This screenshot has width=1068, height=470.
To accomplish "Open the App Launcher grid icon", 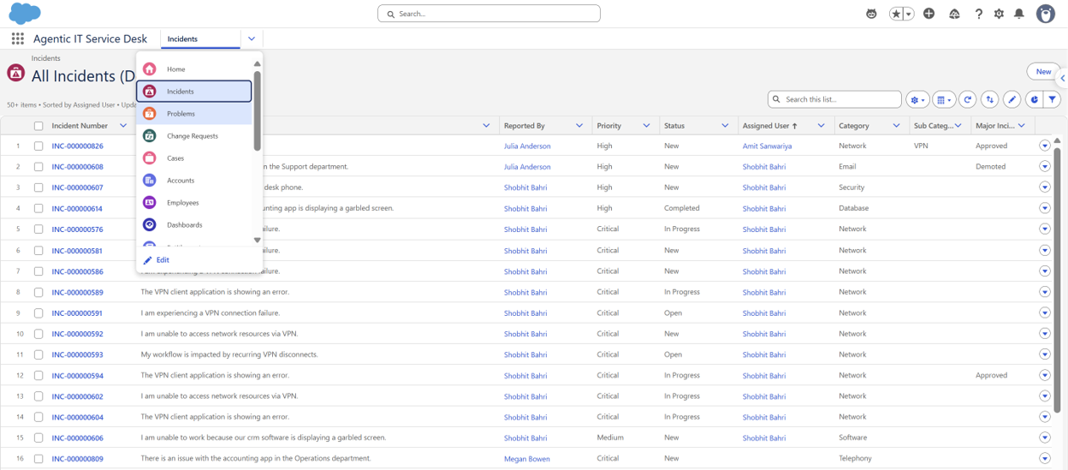I will click(18, 39).
